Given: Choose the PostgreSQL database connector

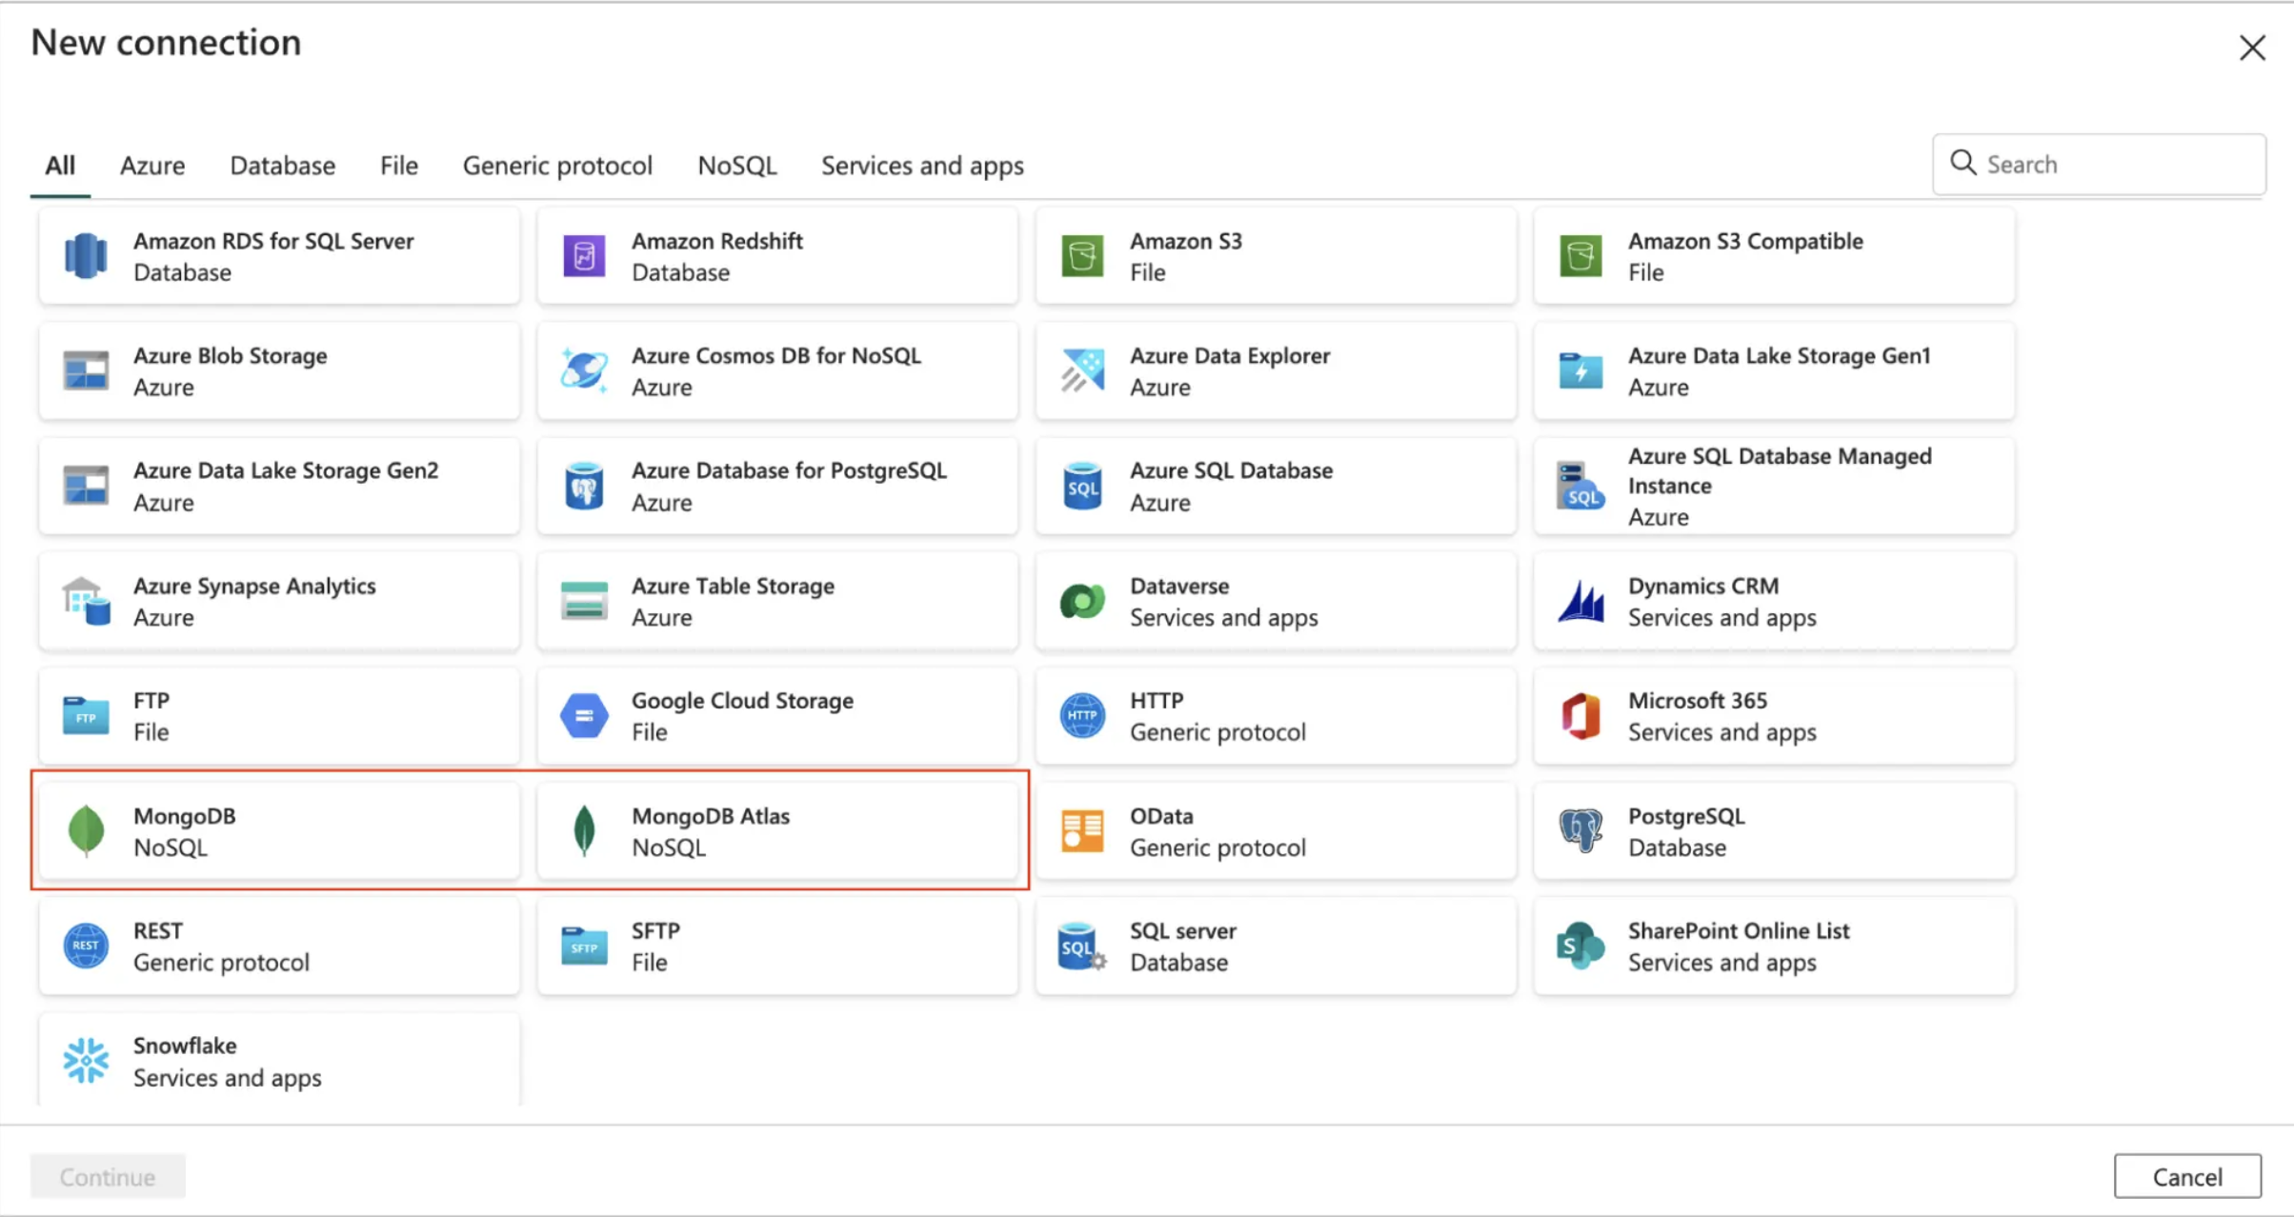Looking at the screenshot, I should click(x=1772, y=830).
